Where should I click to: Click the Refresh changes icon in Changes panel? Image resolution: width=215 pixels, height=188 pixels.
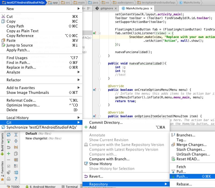pyautogui.click(x=9, y=135)
